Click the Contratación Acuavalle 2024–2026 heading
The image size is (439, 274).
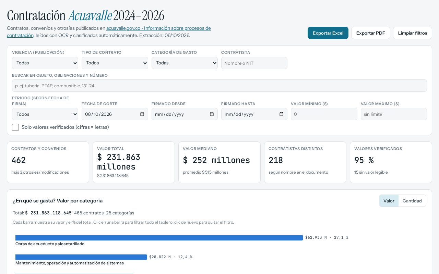click(x=85, y=16)
